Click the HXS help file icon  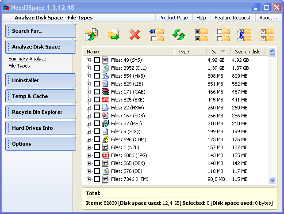tap(105, 76)
